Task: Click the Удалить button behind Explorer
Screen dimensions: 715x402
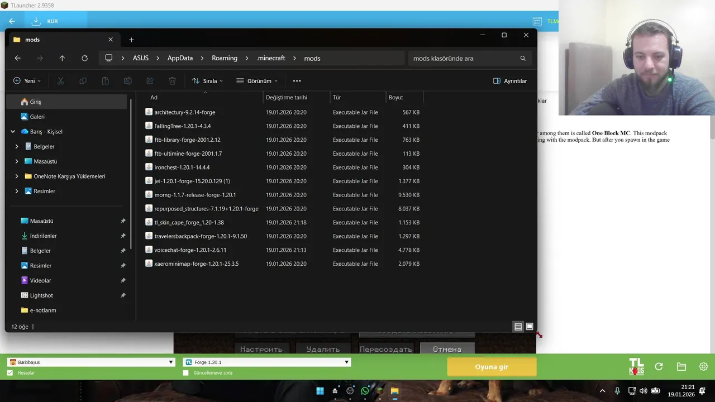Action: coord(323,349)
